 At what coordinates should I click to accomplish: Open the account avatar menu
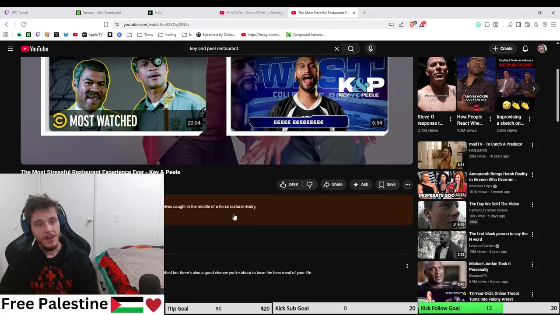pyautogui.click(x=542, y=49)
